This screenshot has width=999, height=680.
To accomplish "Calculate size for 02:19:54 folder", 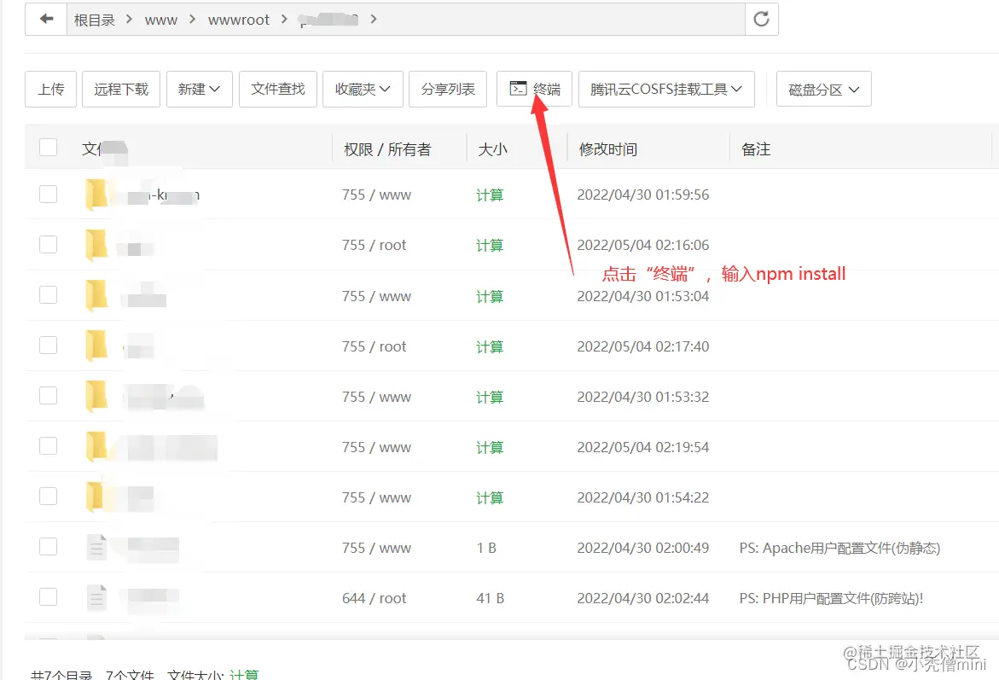I will pyautogui.click(x=490, y=447).
